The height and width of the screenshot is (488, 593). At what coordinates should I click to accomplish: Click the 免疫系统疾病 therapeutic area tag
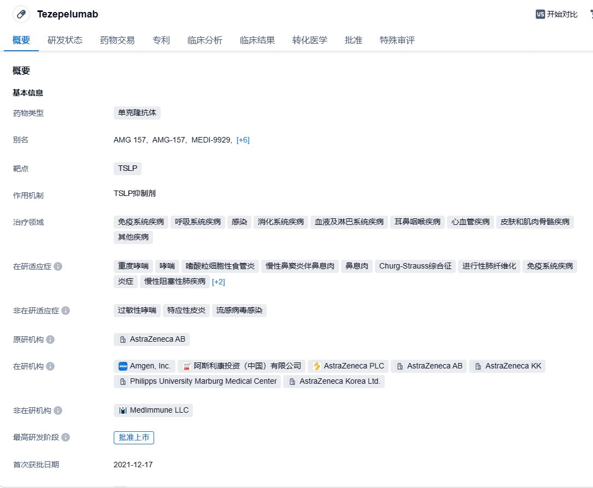(x=140, y=222)
